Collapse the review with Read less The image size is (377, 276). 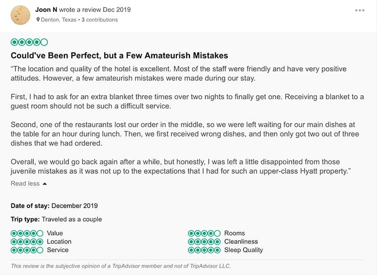coord(25,183)
